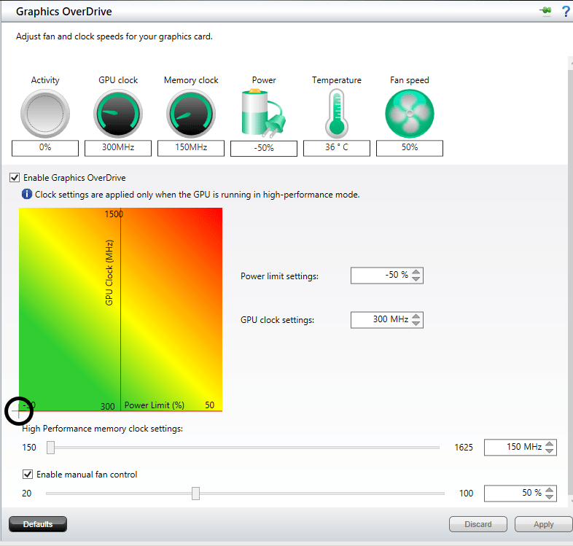573x546 pixels.
Task: Click the blue info icon by clock note
Action: point(27,194)
